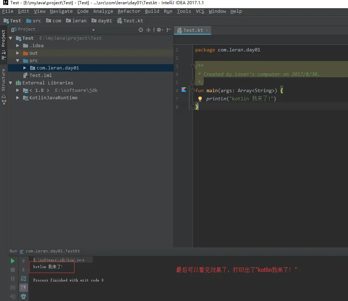Open the Edit menu
Screen dimensions: 348x301
(23, 11)
